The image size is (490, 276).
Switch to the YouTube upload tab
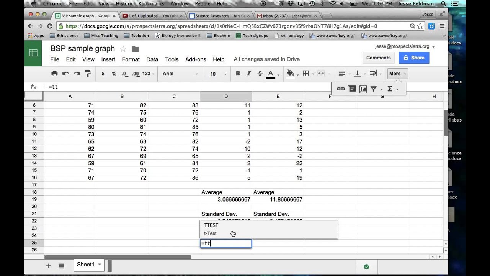click(152, 16)
